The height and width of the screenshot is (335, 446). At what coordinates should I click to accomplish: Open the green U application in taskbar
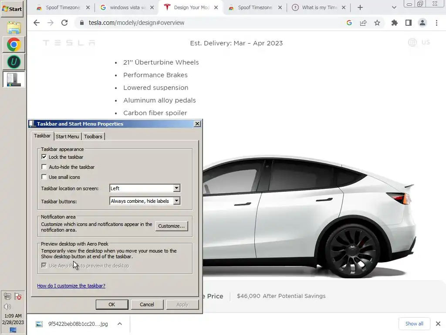pyautogui.click(x=14, y=62)
